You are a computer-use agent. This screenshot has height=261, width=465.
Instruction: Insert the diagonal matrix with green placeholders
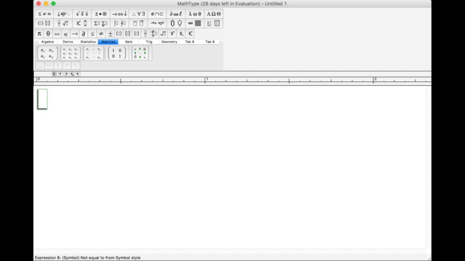tap(140, 53)
